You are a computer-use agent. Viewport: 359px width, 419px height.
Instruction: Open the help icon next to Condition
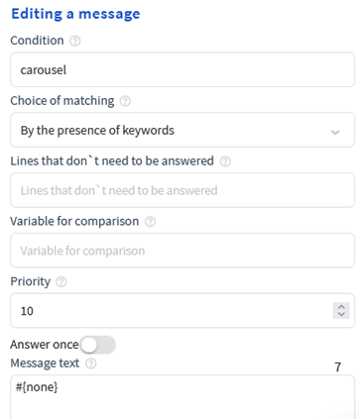pos(75,41)
